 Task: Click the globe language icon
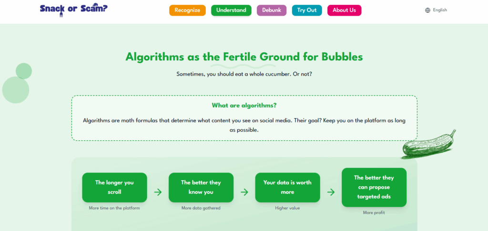[427, 10]
